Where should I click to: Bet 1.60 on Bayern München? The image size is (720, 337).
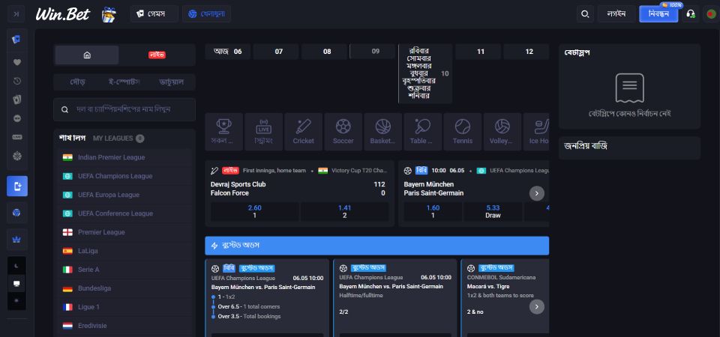[433, 211]
